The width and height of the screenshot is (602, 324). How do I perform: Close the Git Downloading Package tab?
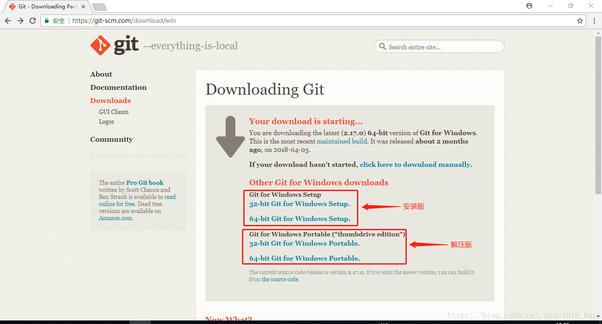84,7
